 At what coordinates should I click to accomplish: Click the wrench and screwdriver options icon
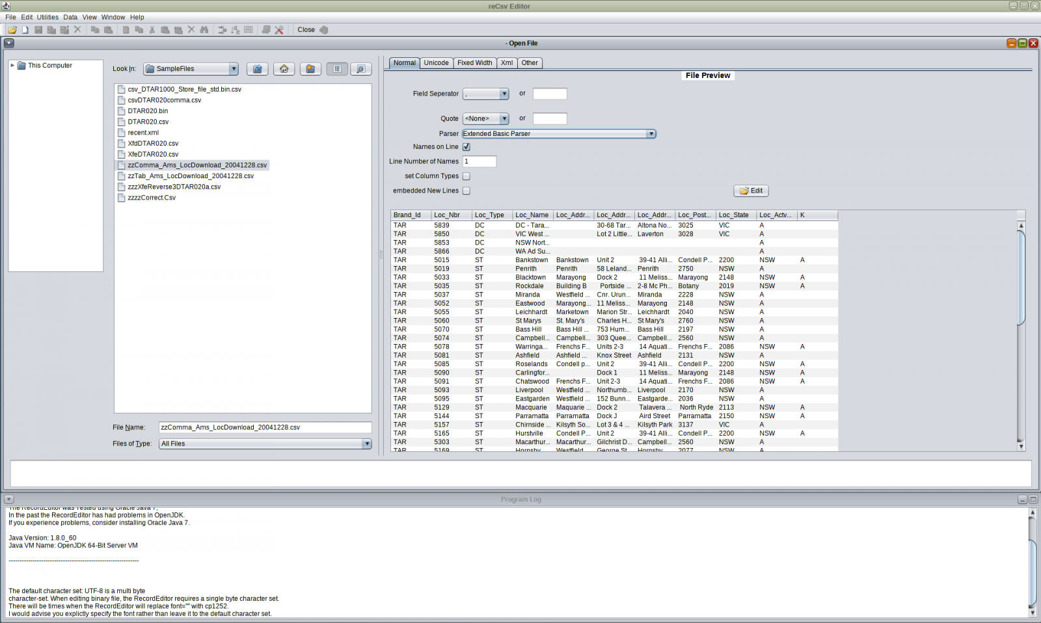click(x=279, y=30)
